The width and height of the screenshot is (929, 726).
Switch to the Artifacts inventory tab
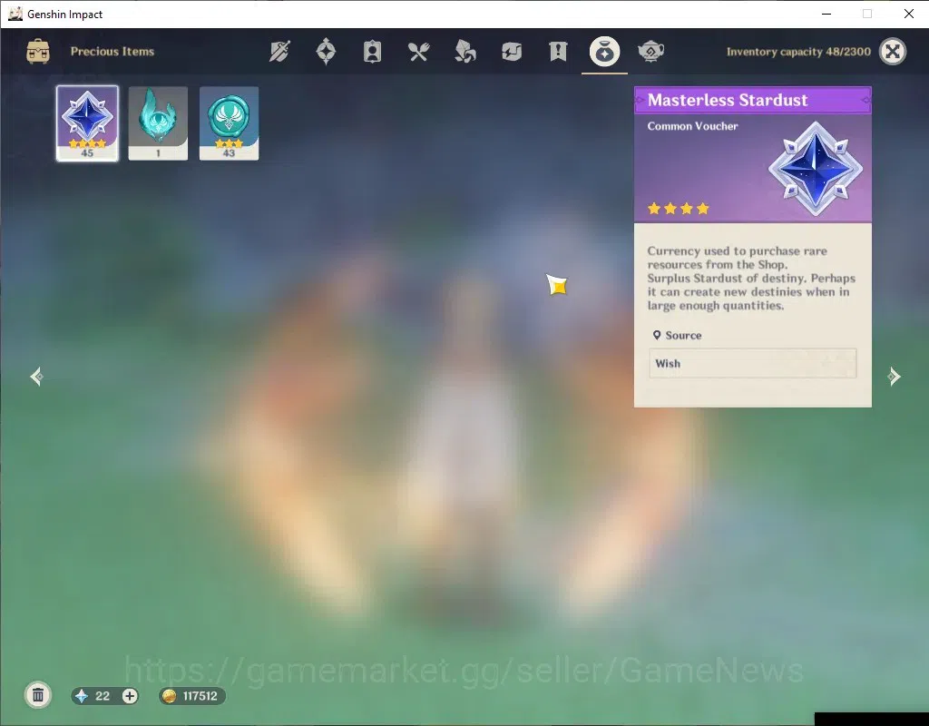326,52
